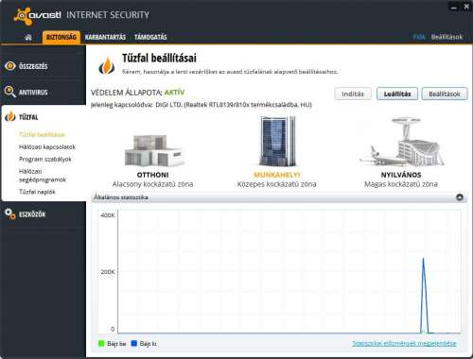Click the AKTÍV status text
Screen dimensions: 473x359
tap(174, 93)
